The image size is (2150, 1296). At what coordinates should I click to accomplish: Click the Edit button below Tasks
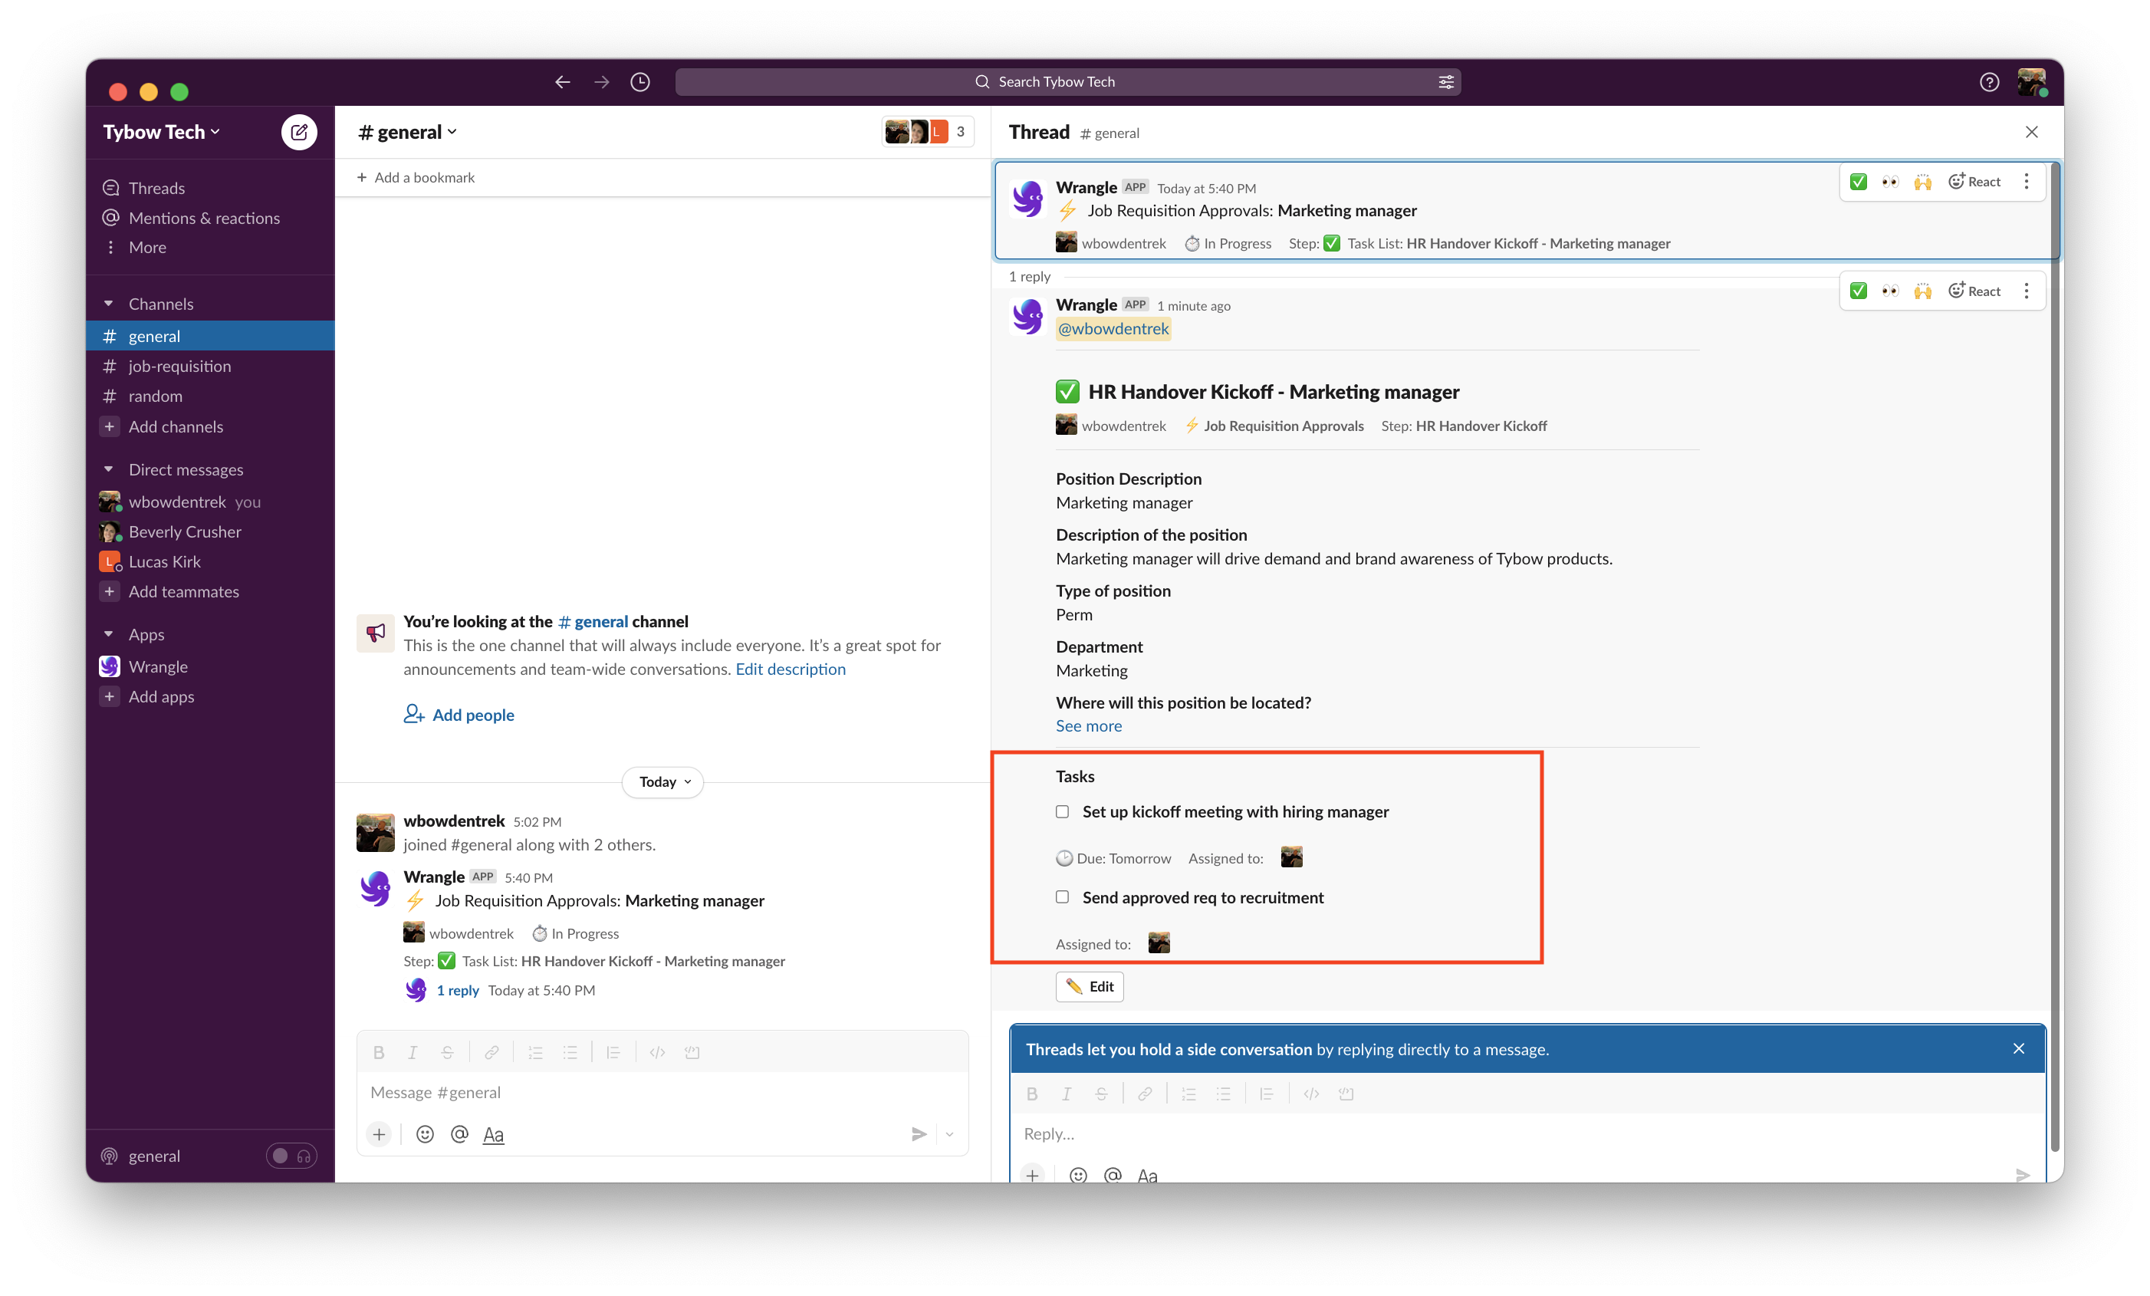click(1089, 986)
